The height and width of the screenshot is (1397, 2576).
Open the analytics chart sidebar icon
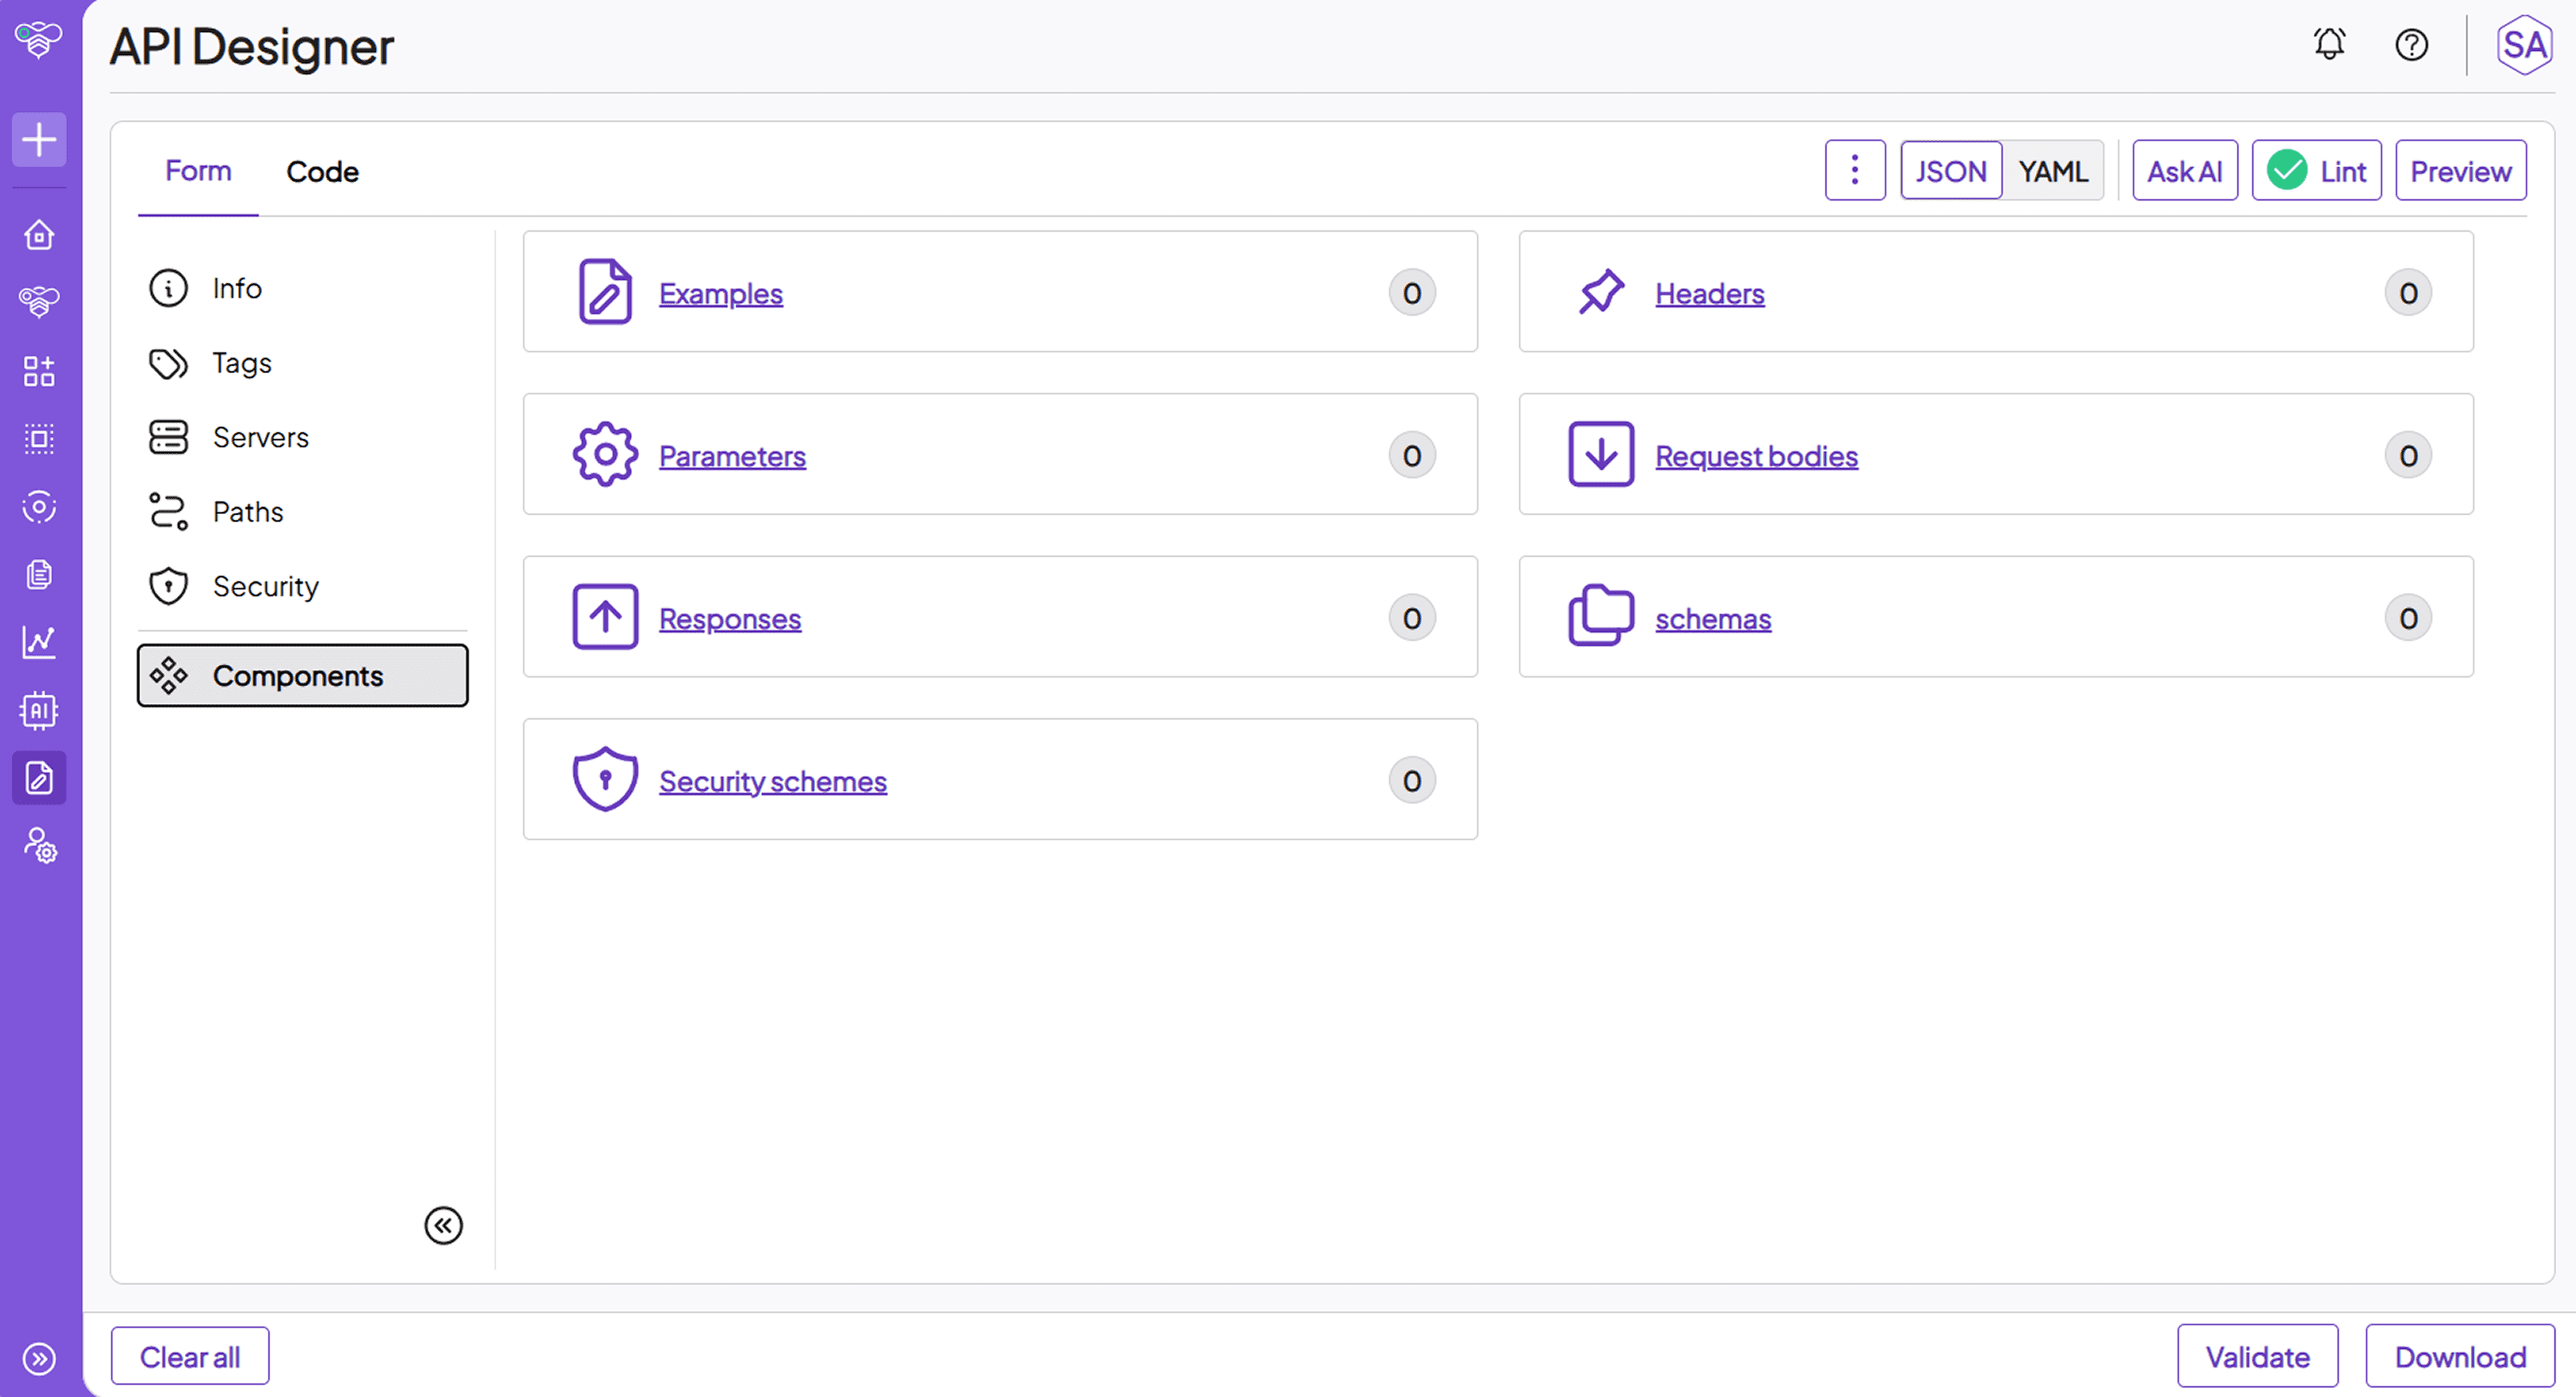point(39,642)
